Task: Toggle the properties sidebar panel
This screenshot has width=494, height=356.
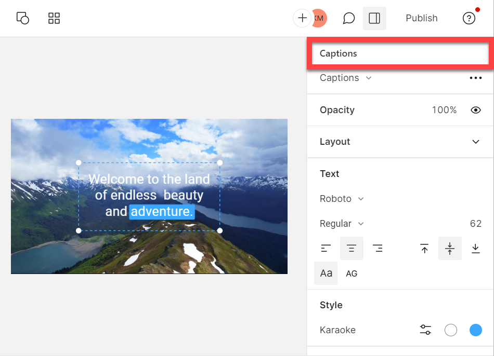Action: tap(374, 18)
